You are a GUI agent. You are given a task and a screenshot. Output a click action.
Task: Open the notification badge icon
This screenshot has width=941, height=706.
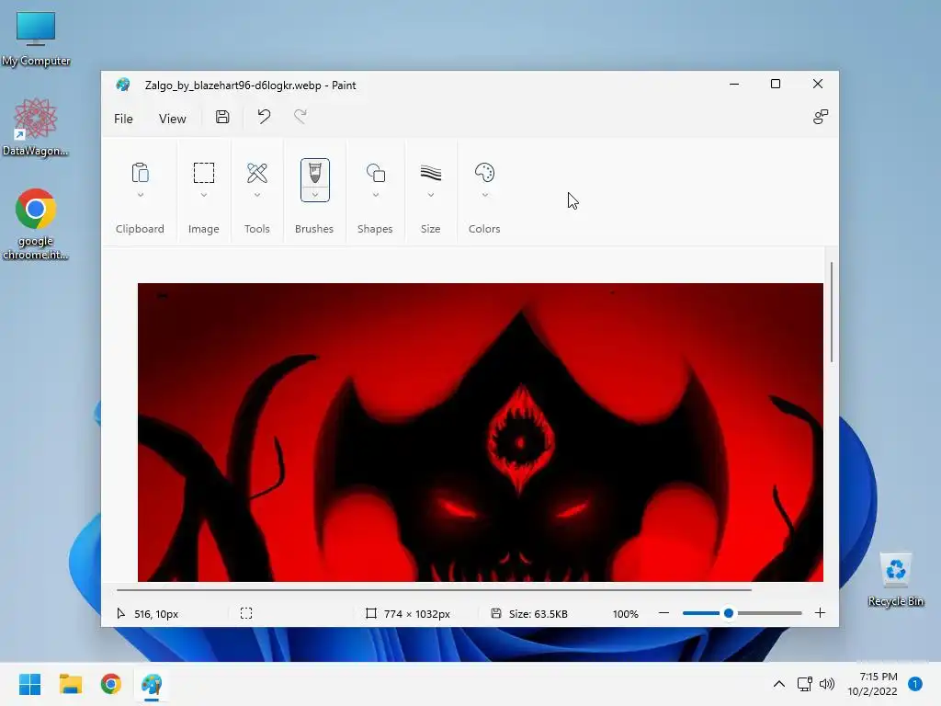[915, 684]
